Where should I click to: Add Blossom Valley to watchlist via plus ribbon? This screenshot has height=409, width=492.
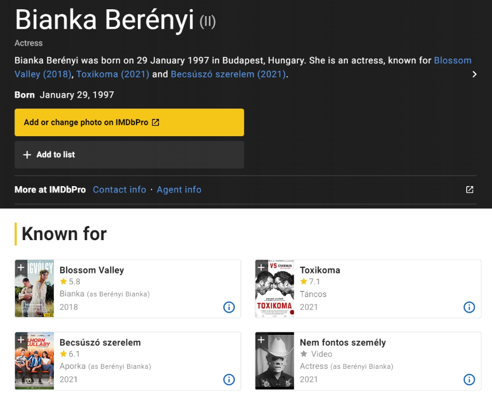click(21, 267)
